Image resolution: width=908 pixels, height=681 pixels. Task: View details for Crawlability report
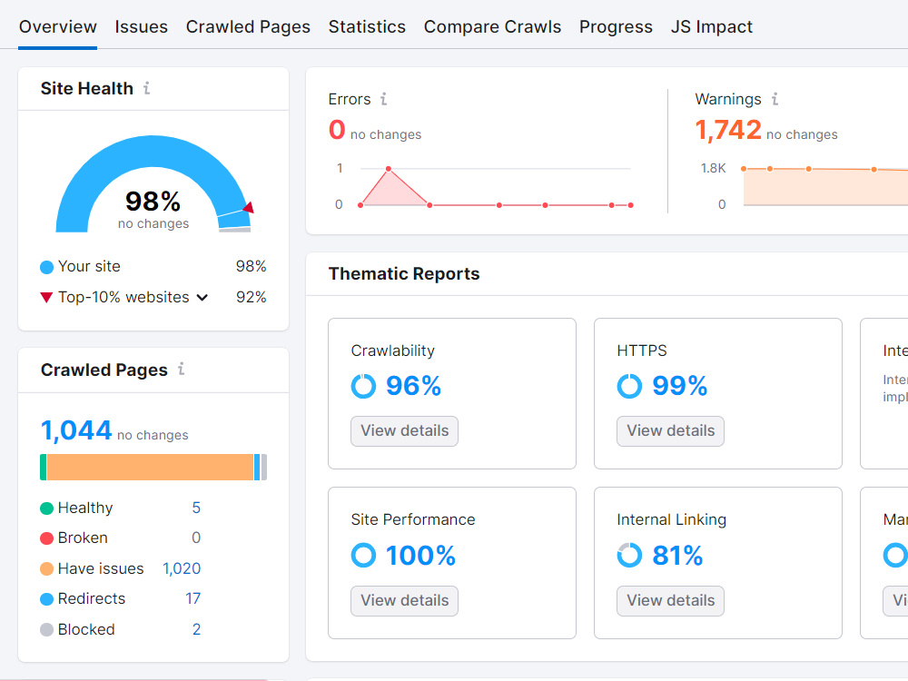tap(404, 430)
